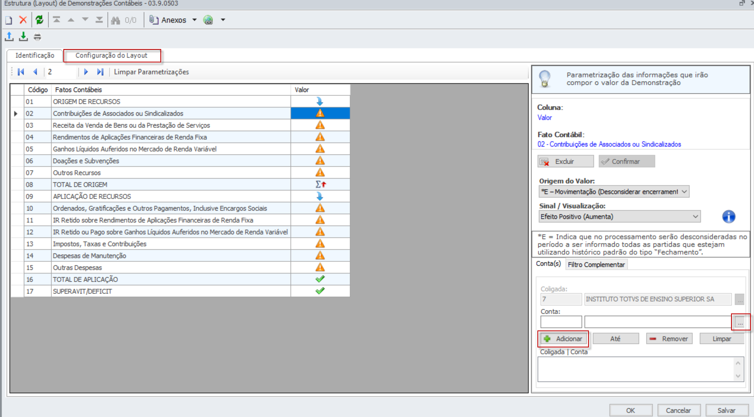This screenshot has width=754, height=417.
Task: Select row Despesas de Manutenção
Action: (180, 256)
